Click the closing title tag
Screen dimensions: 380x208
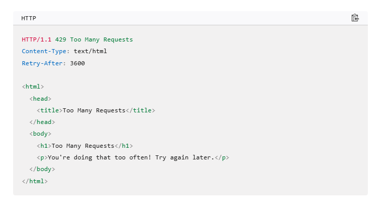click(x=140, y=110)
